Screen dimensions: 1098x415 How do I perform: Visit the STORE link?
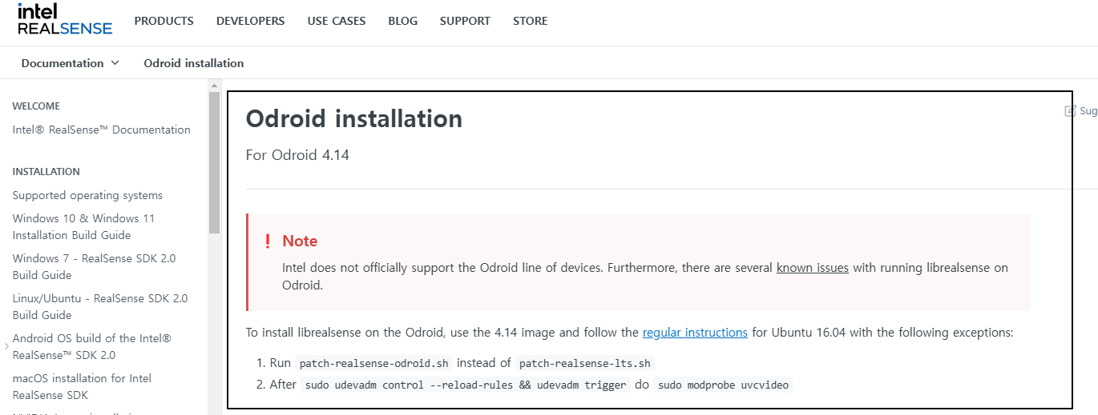531,21
